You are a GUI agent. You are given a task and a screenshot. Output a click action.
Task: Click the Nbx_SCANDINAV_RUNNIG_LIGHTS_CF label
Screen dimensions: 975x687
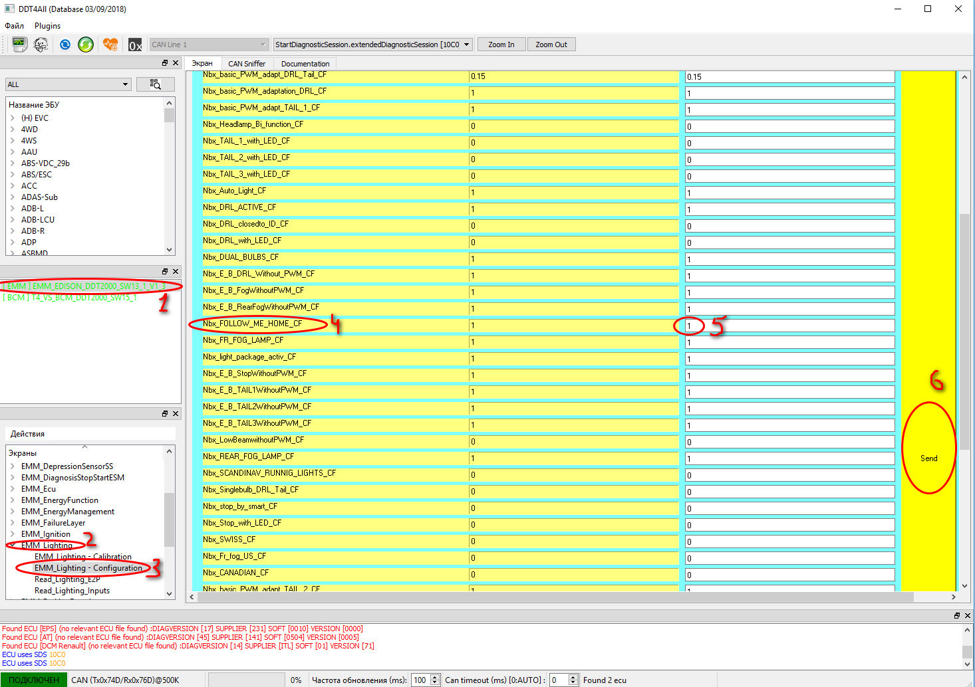269,473
